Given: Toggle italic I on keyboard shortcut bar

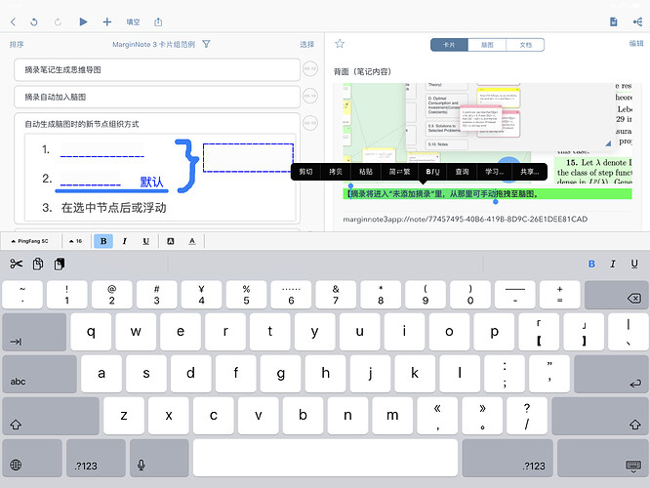Looking at the screenshot, I should click(x=613, y=264).
